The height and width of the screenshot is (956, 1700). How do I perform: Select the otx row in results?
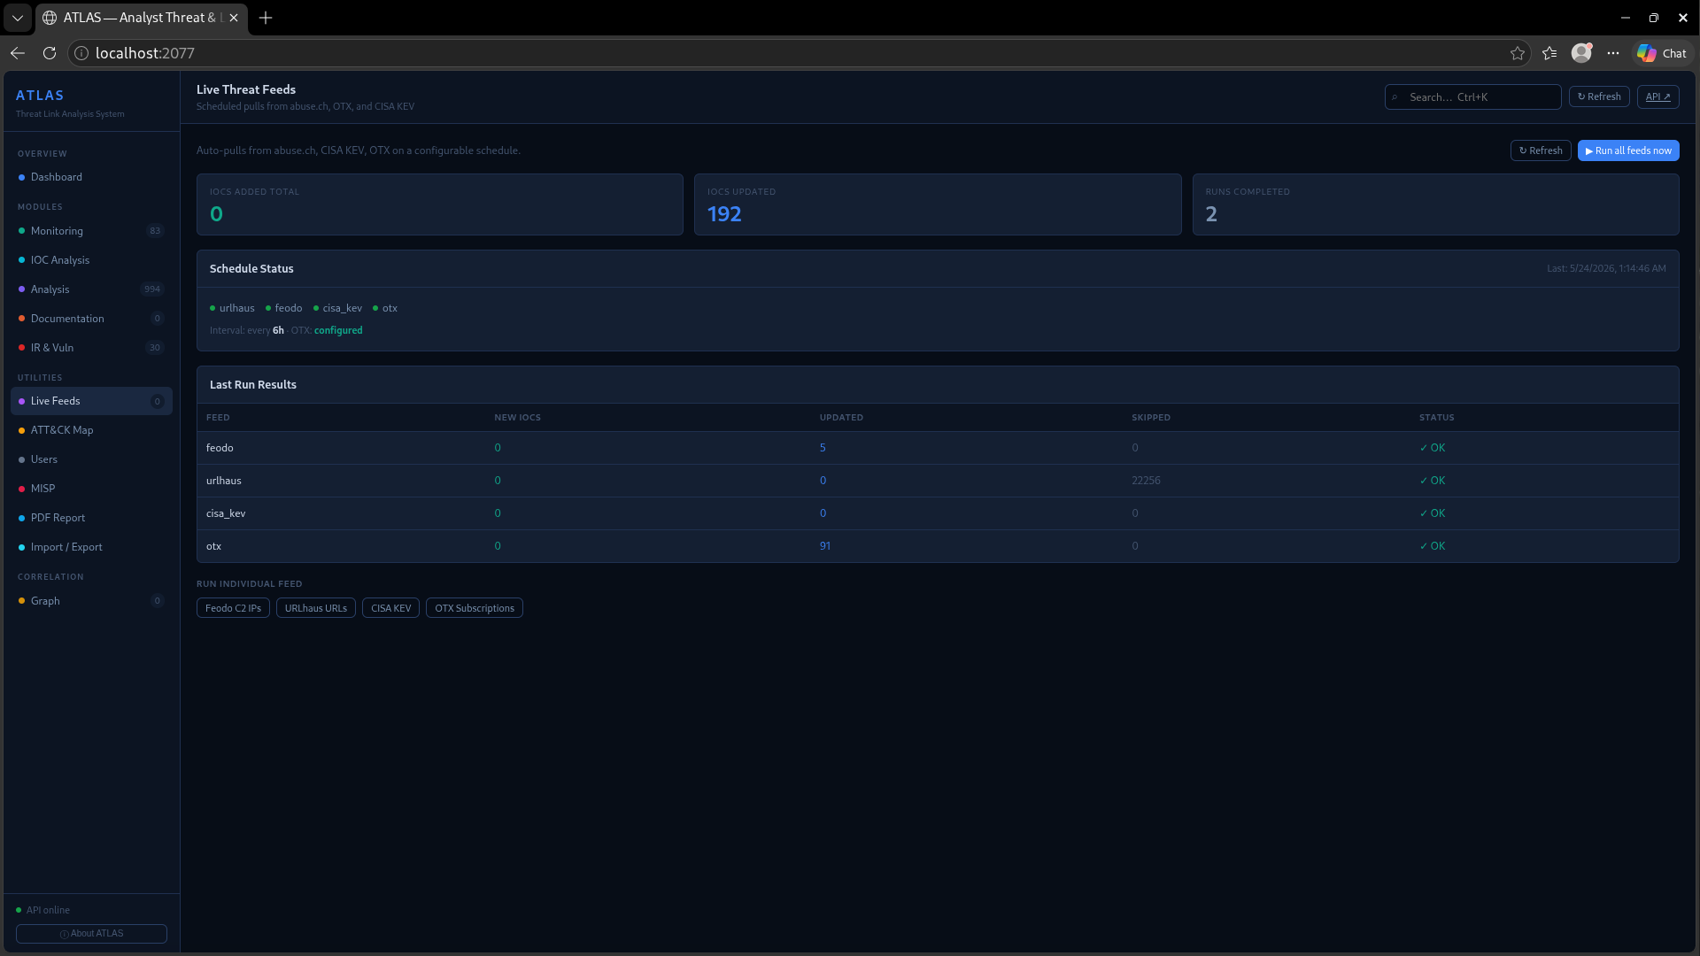pos(938,546)
